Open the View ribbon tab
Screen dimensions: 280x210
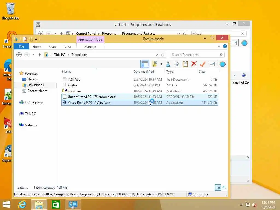pos(68,47)
